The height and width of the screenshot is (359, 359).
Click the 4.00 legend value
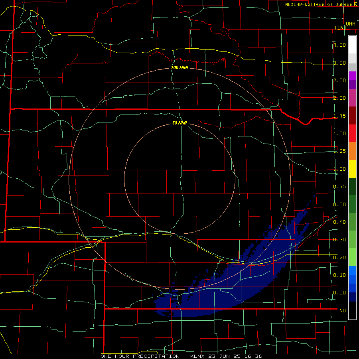tap(339, 45)
